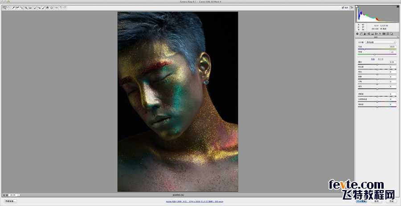Activate the Red Eye Removal tool
The width and height of the screenshot is (401, 206).
tap(39, 8)
